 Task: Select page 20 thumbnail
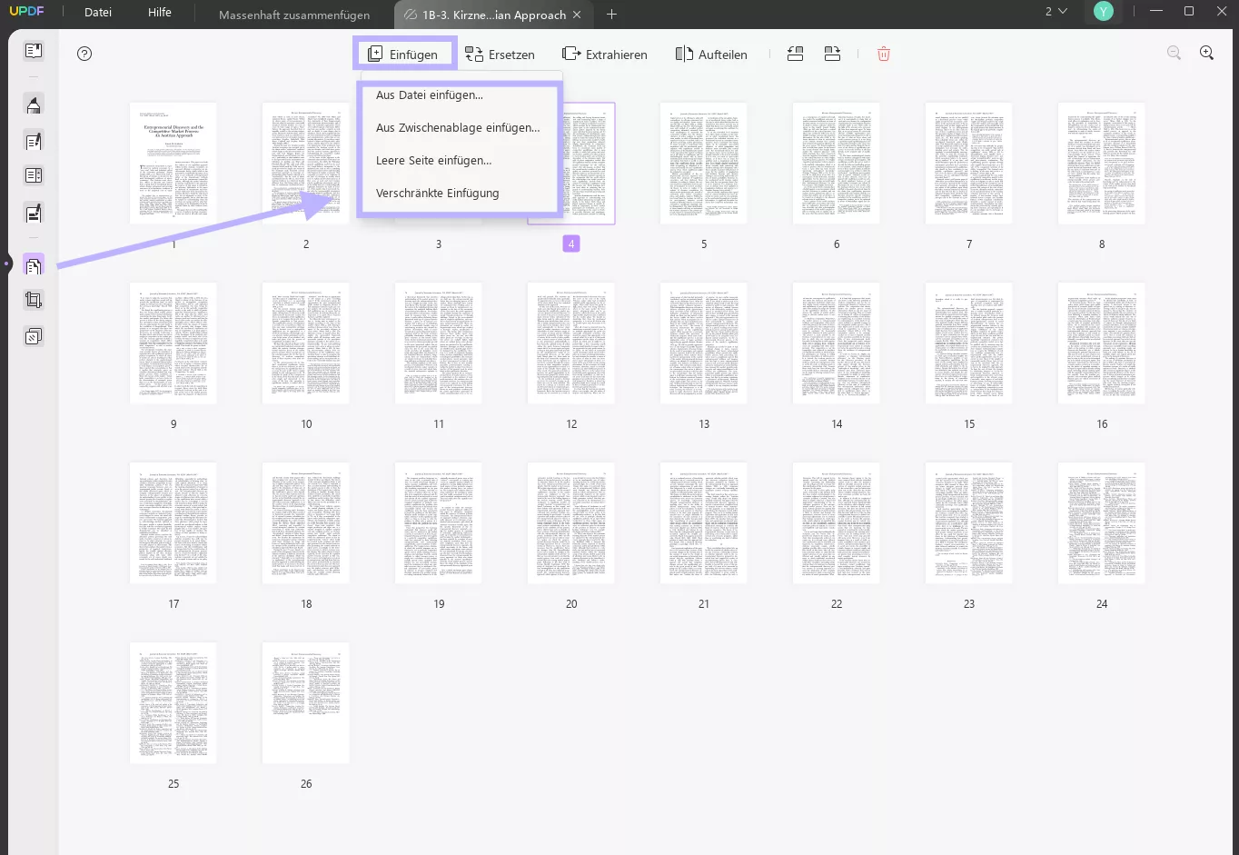[x=571, y=523]
